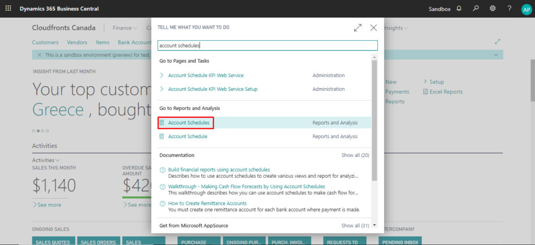Image resolution: width=535 pixels, height=245 pixels.
Task: Click the Greece headline link
Action: pyautogui.click(x=57, y=109)
